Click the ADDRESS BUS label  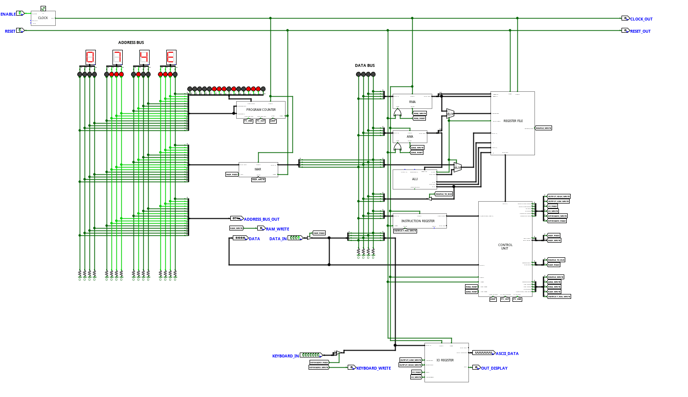(131, 42)
